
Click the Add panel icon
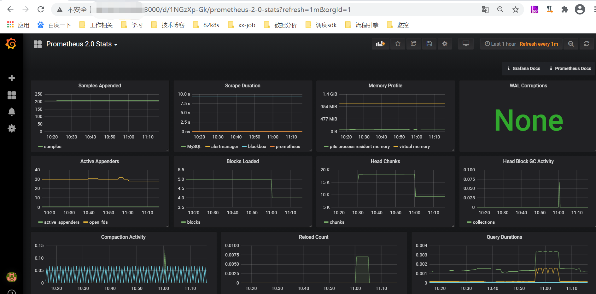381,44
